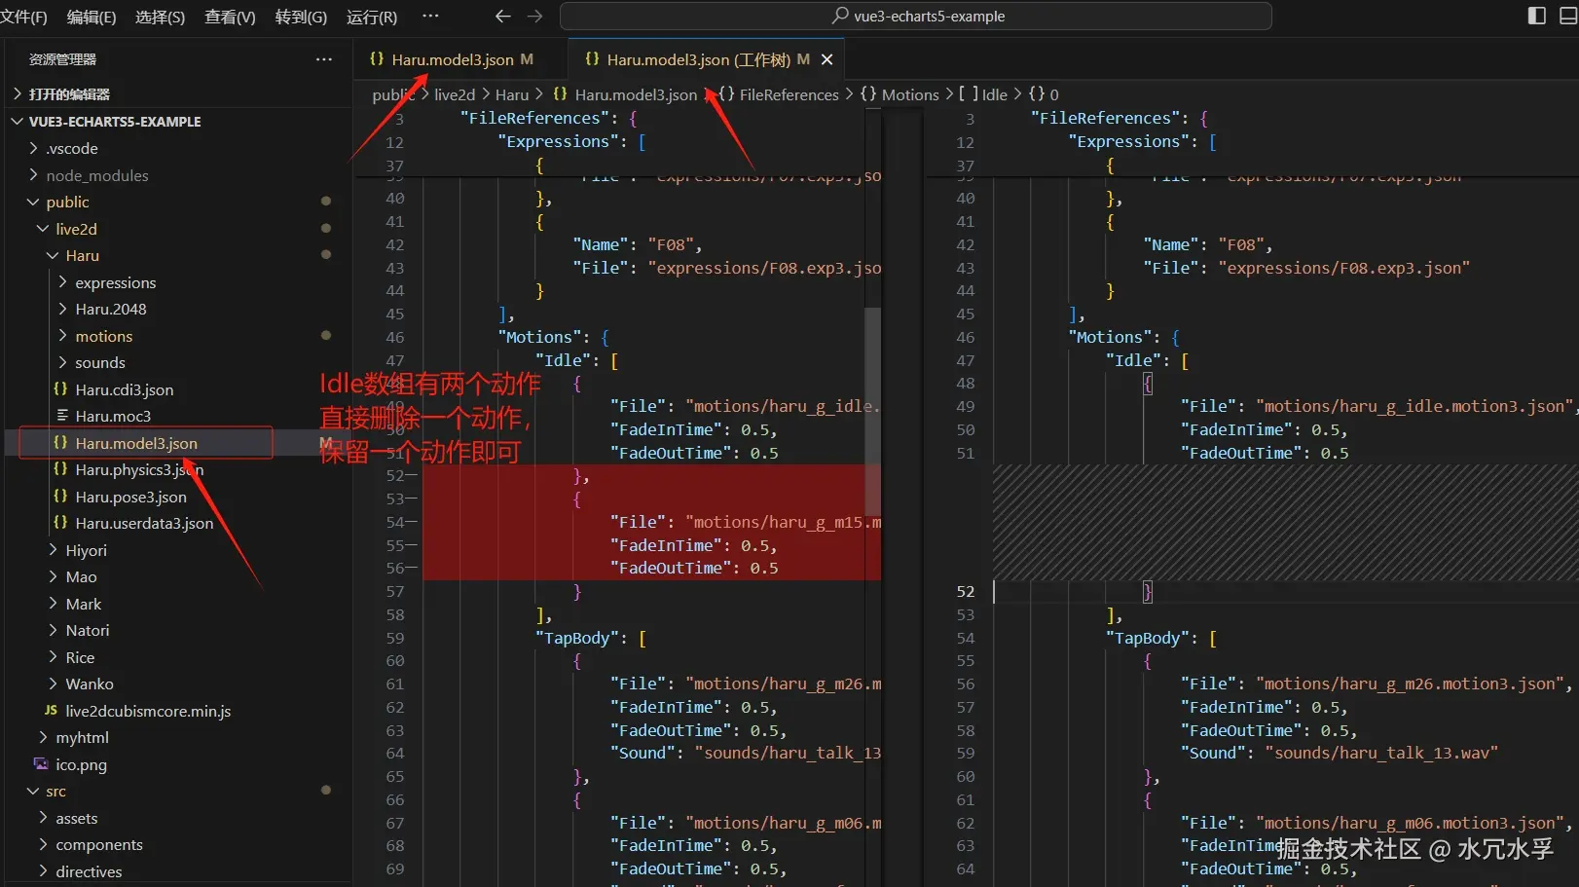The image size is (1579, 887).
Task: Collapse the VUE3-ECHARTS5-EXAMPLE project root
Action: pyautogui.click(x=17, y=121)
